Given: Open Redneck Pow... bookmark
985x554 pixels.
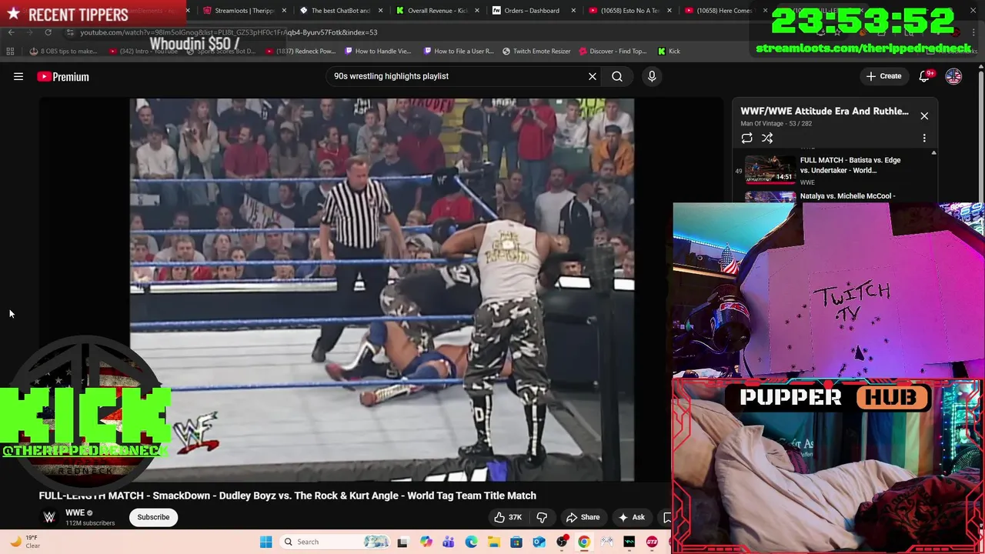Looking at the screenshot, I should pos(300,51).
